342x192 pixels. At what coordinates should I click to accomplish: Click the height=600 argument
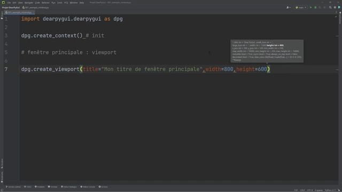pos(252,69)
